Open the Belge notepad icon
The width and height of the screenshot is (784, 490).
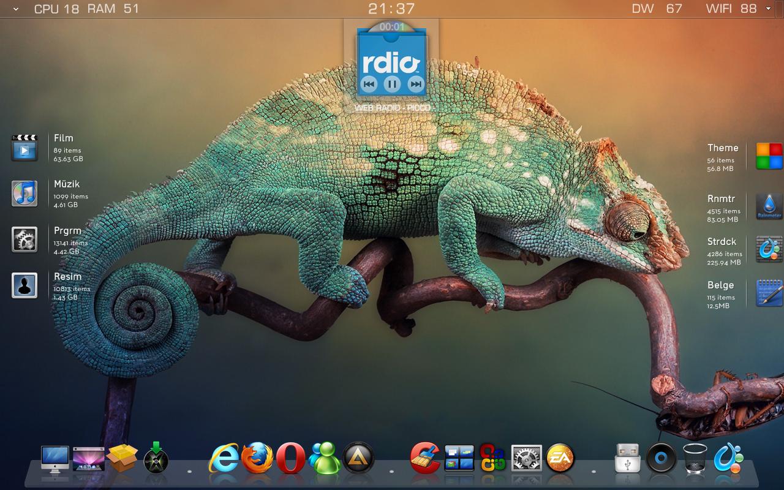pyautogui.click(x=769, y=293)
